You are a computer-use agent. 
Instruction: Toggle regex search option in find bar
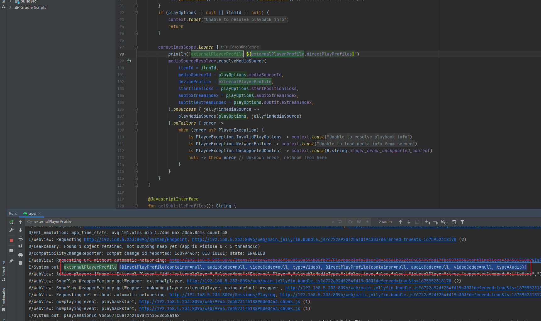click(367, 222)
